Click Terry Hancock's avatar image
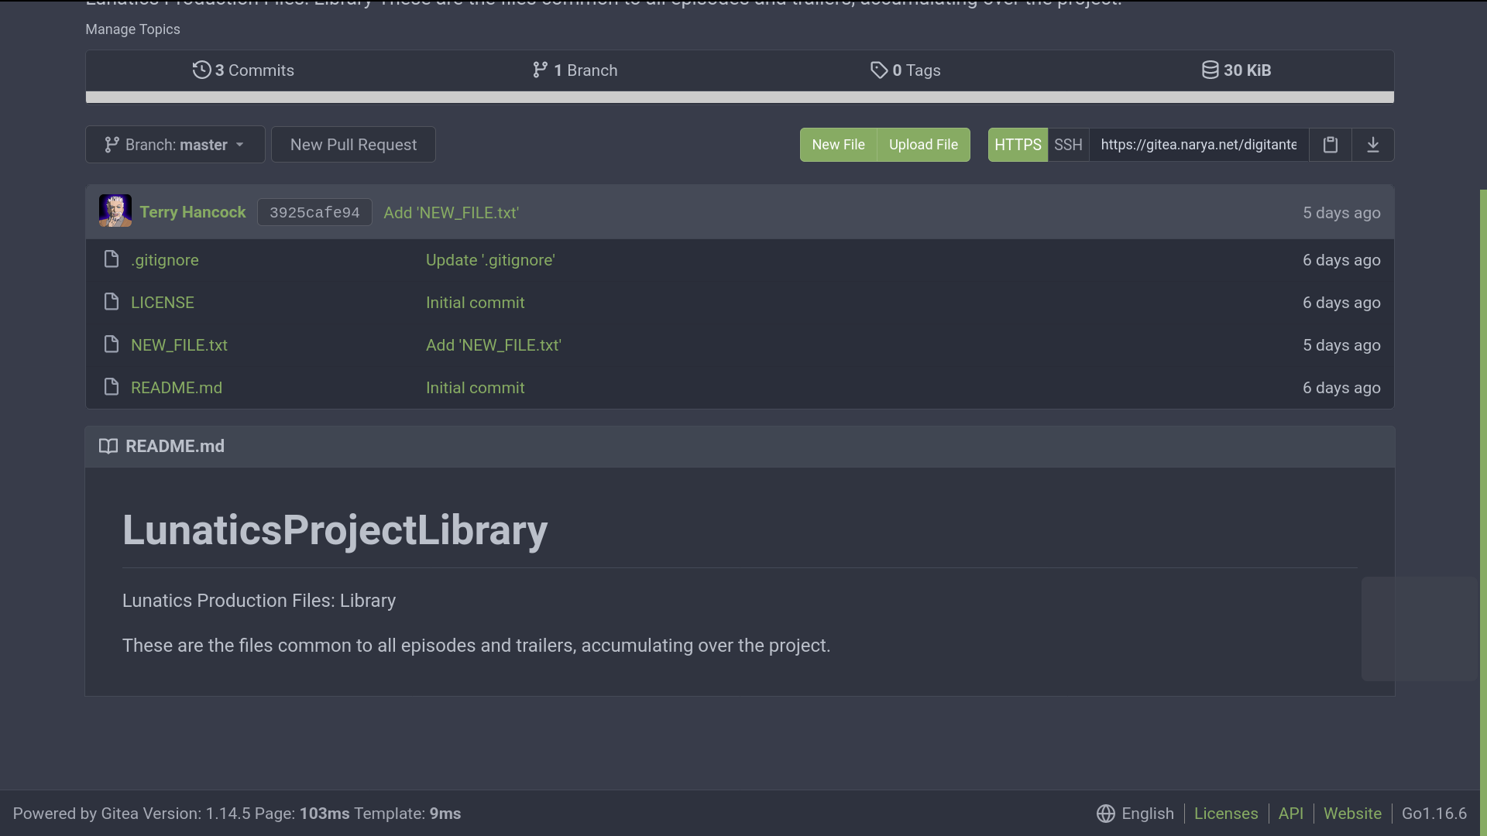This screenshot has height=836, width=1487. pyautogui.click(x=115, y=211)
